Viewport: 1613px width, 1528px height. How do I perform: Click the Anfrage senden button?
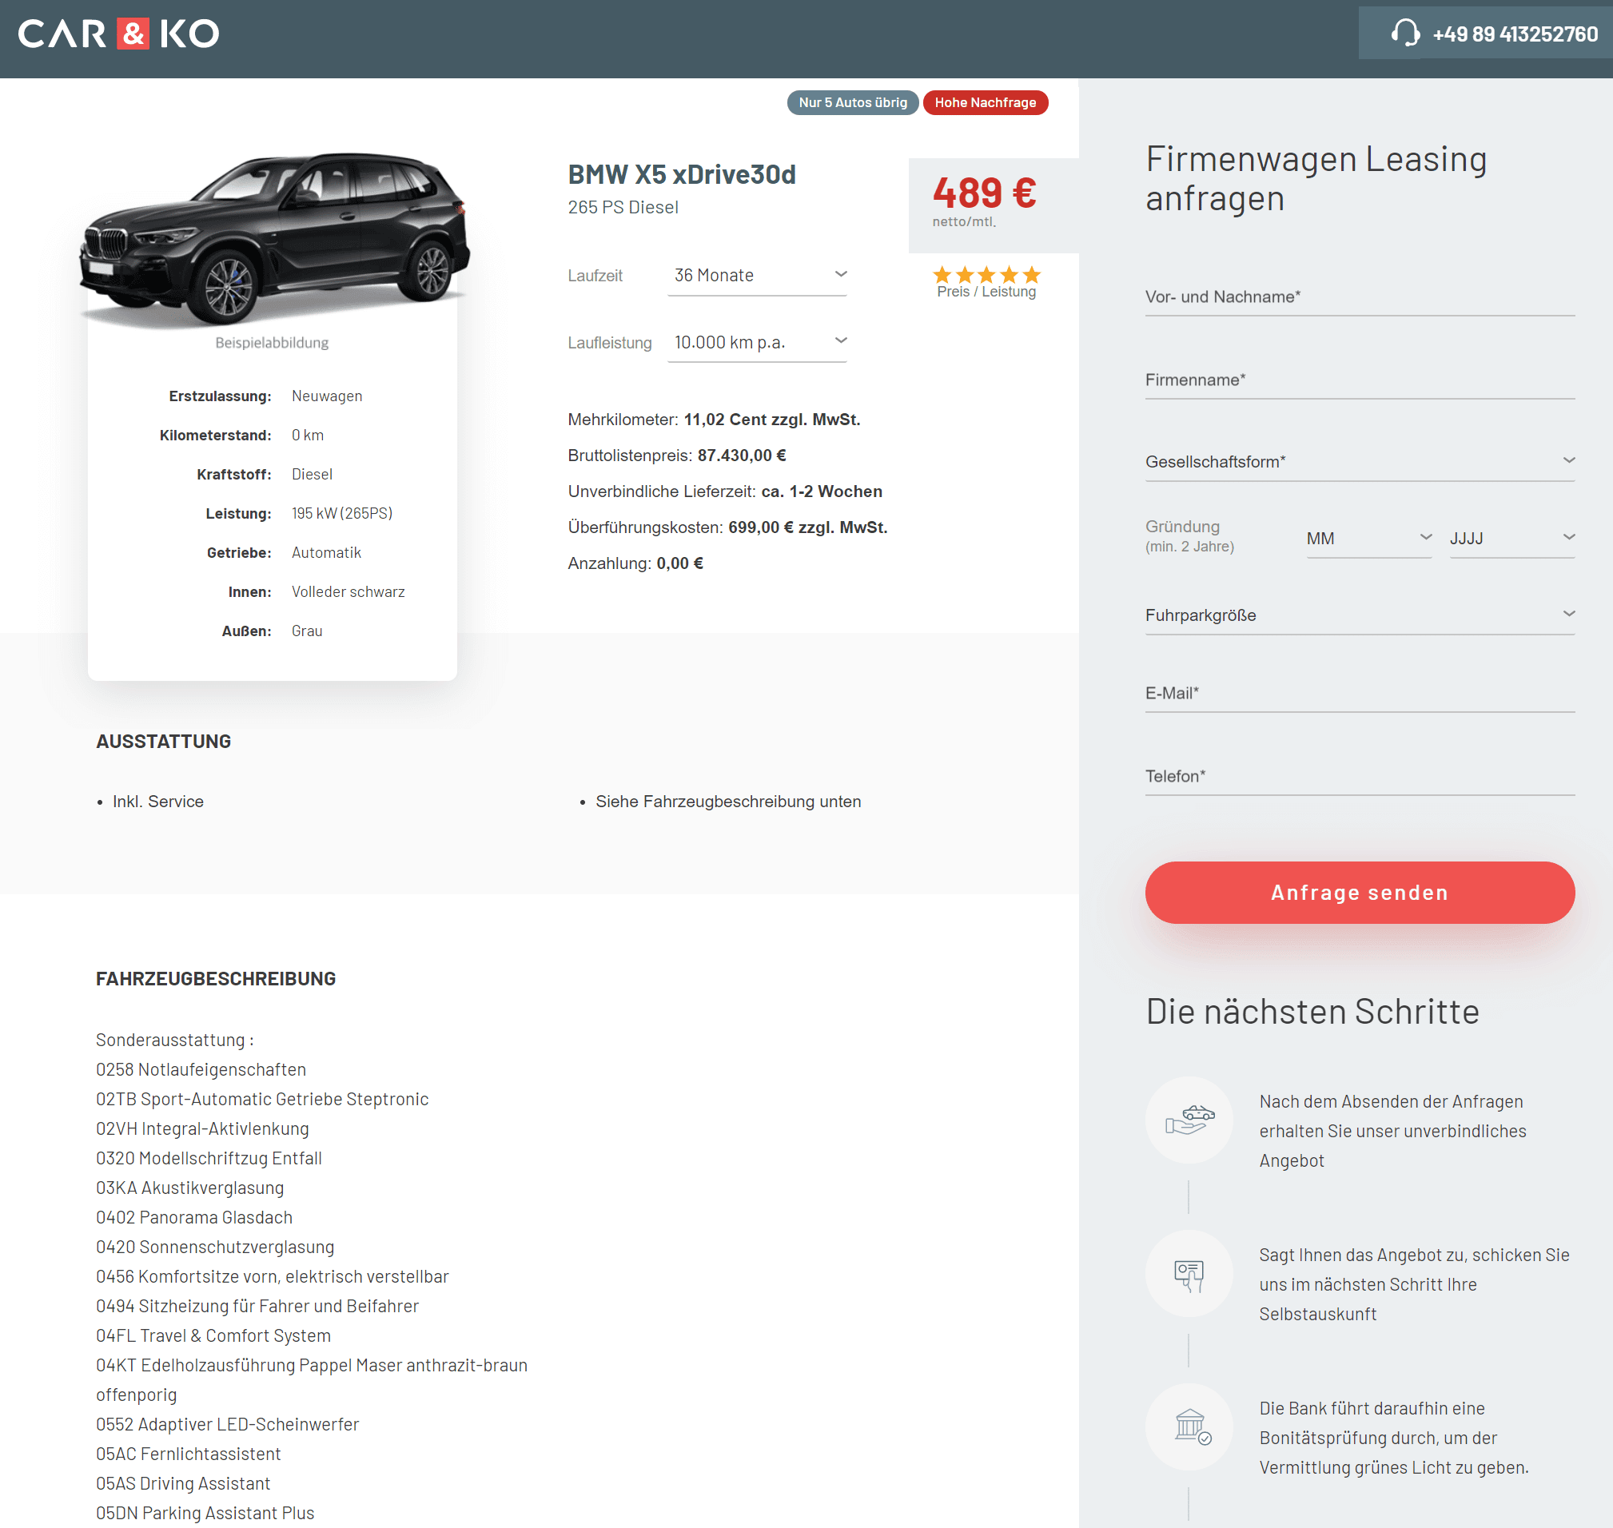tap(1359, 893)
